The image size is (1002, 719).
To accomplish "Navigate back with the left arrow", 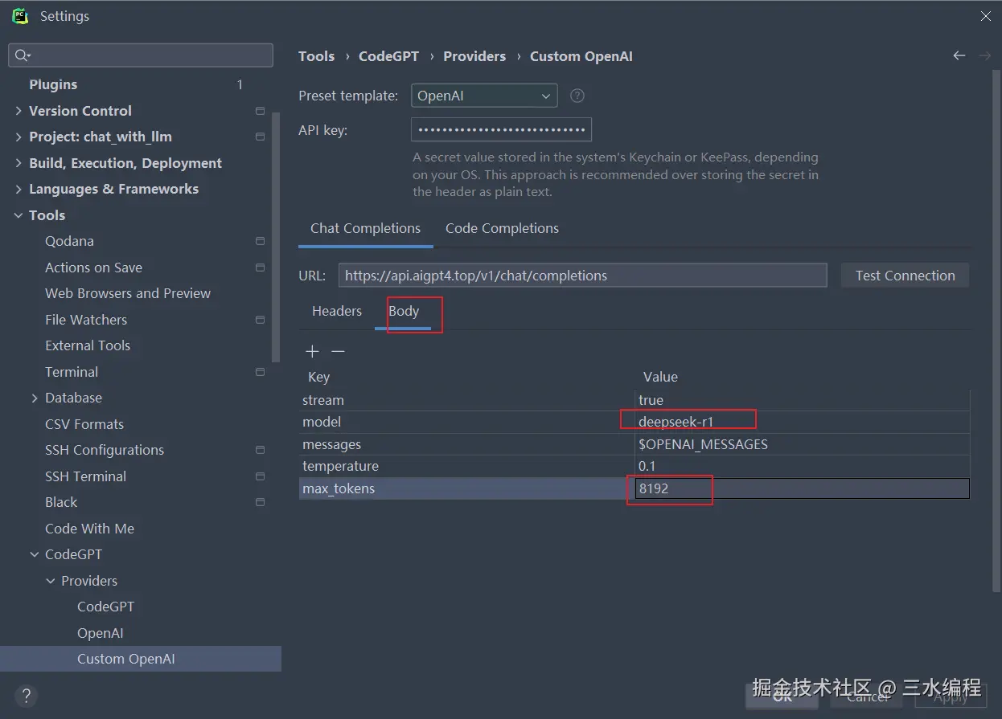I will click(959, 55).
